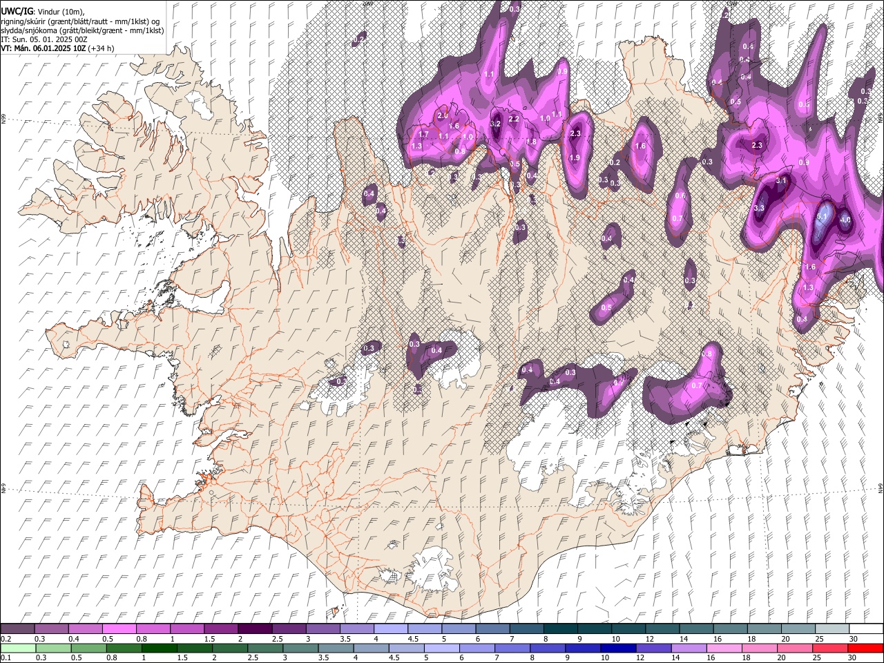Click the 3.3 precipitation value in the east
Image resolution: width=884 pixels, height=663 pixels.
click(x=759, y=208)
